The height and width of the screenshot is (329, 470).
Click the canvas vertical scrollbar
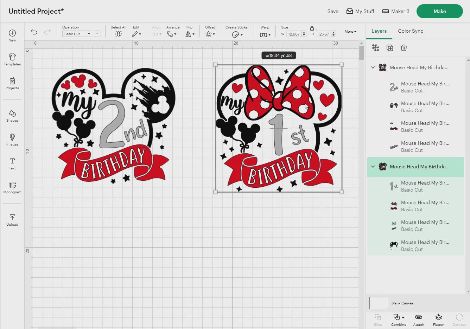[x=361, y=53]
